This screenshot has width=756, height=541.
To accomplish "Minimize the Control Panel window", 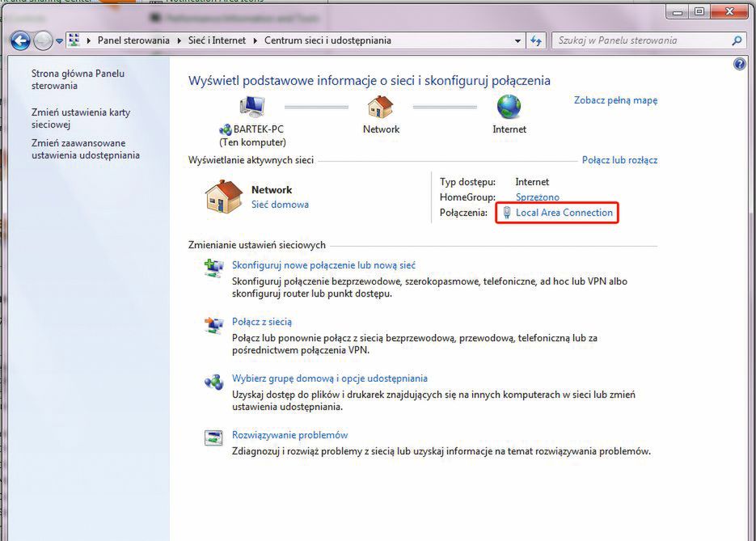I will [678, 12].
